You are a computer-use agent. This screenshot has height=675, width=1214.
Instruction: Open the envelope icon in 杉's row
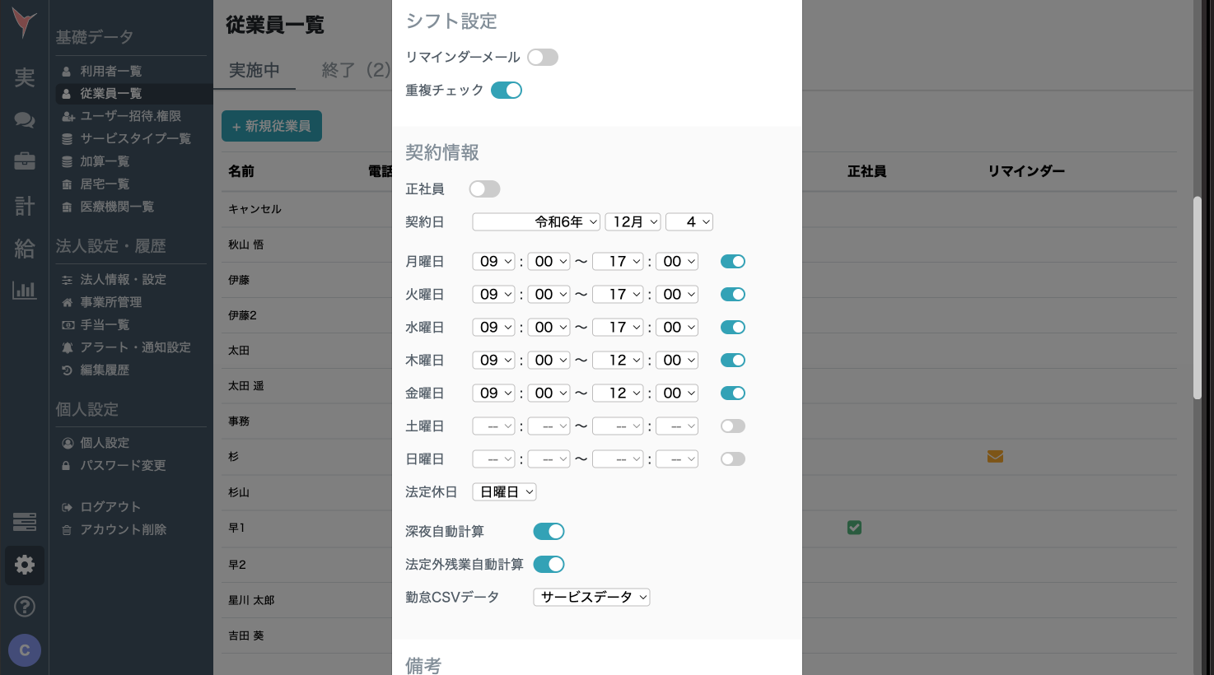[x=995, y=456]
